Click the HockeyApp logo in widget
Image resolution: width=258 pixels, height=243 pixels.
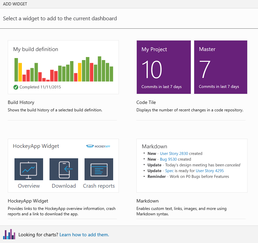point(98,146)
